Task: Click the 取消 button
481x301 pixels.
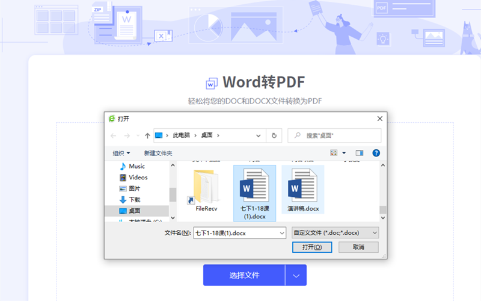Action: (x=358, y=247)
